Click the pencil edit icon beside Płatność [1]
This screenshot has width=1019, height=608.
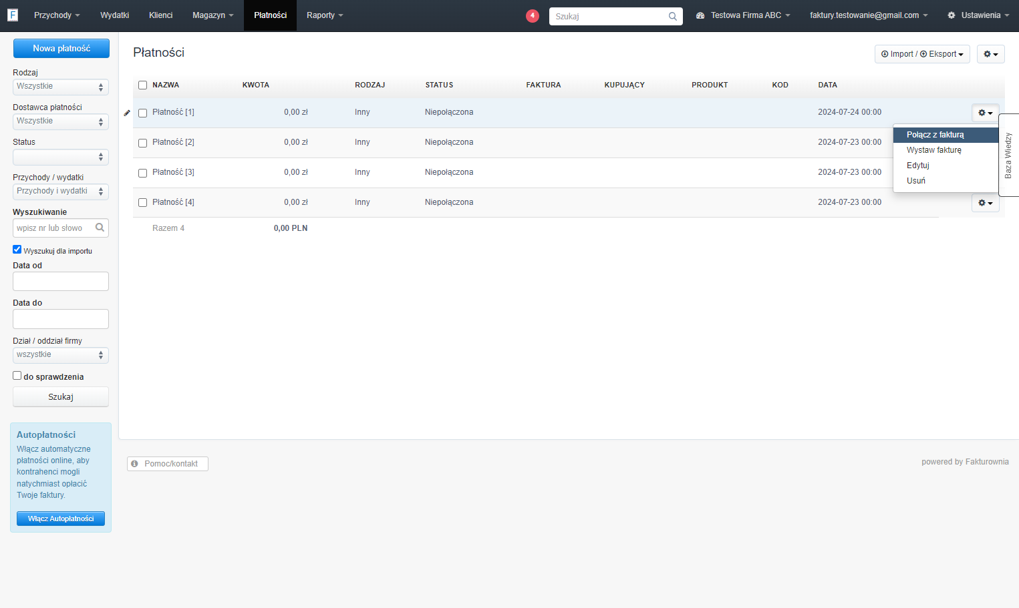[x=127, y=113]
